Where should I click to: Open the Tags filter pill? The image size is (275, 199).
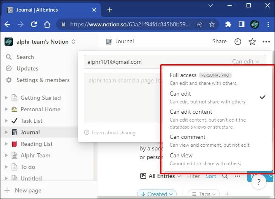coord(204,194)
